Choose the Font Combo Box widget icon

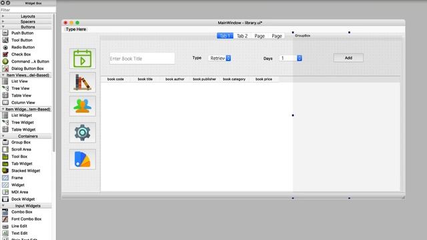[5, 219]
